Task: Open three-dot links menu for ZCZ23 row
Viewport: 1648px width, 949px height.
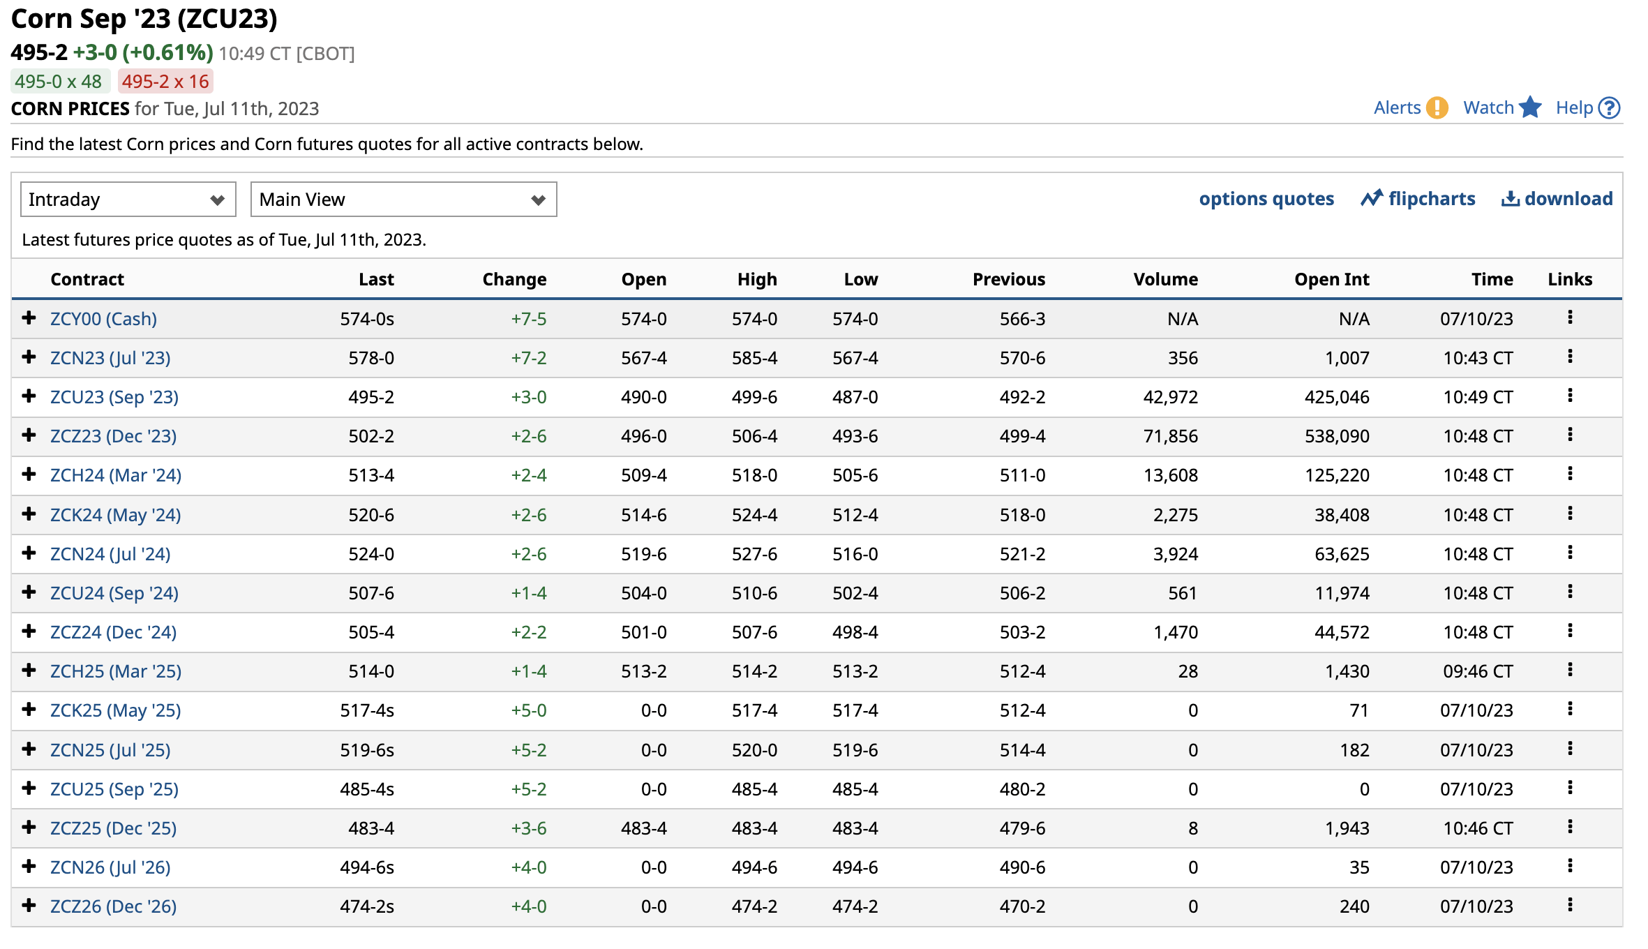Action: pos(1570,435)
